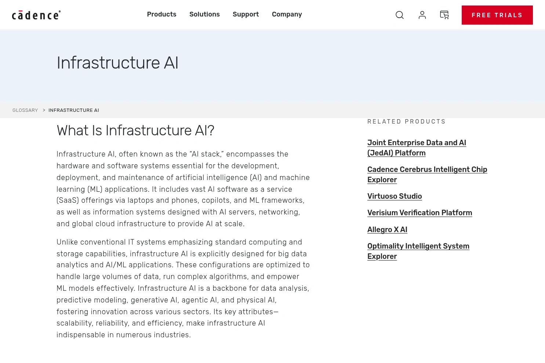545x363 pixels.
Task: Open the site search icon
Action: (x=400, y=15)
